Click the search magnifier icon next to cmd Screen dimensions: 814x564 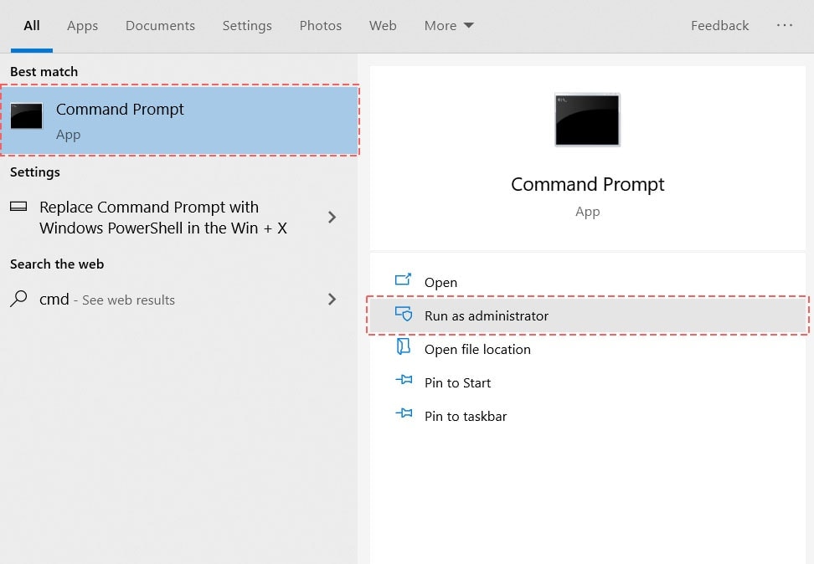tap(18, 299)
